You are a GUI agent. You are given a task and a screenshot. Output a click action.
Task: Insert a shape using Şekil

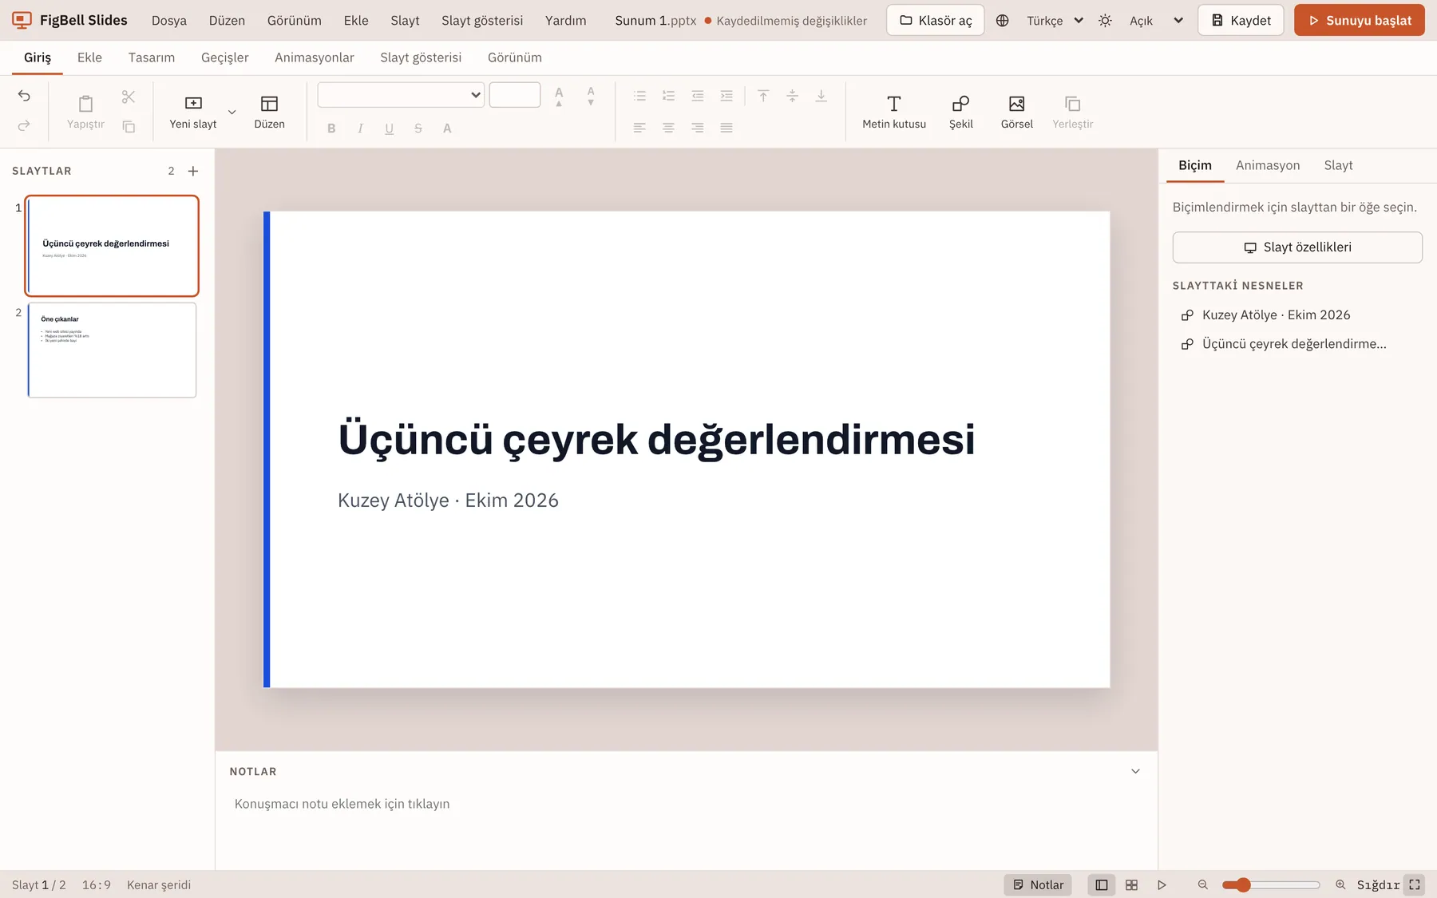click(x=961, y=113)
